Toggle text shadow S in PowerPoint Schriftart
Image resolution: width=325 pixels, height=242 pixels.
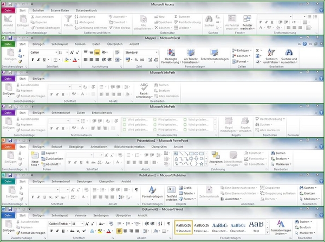tap(87, 162)
